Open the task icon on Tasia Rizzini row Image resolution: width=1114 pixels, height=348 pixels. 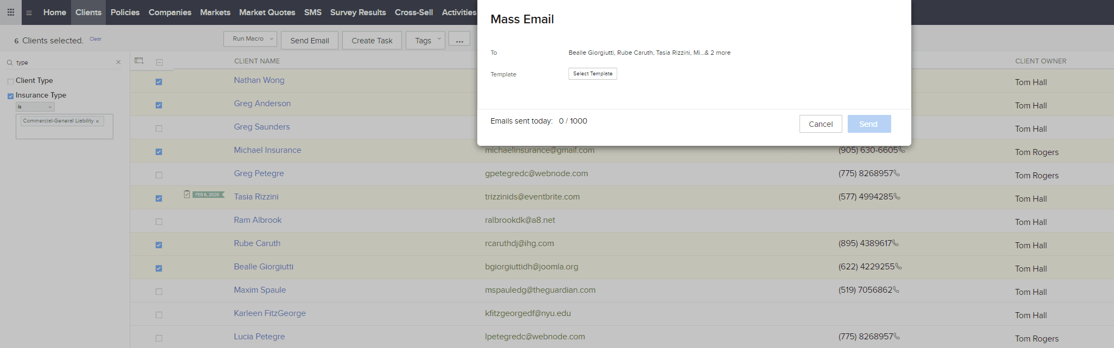[x=187, y=194]
